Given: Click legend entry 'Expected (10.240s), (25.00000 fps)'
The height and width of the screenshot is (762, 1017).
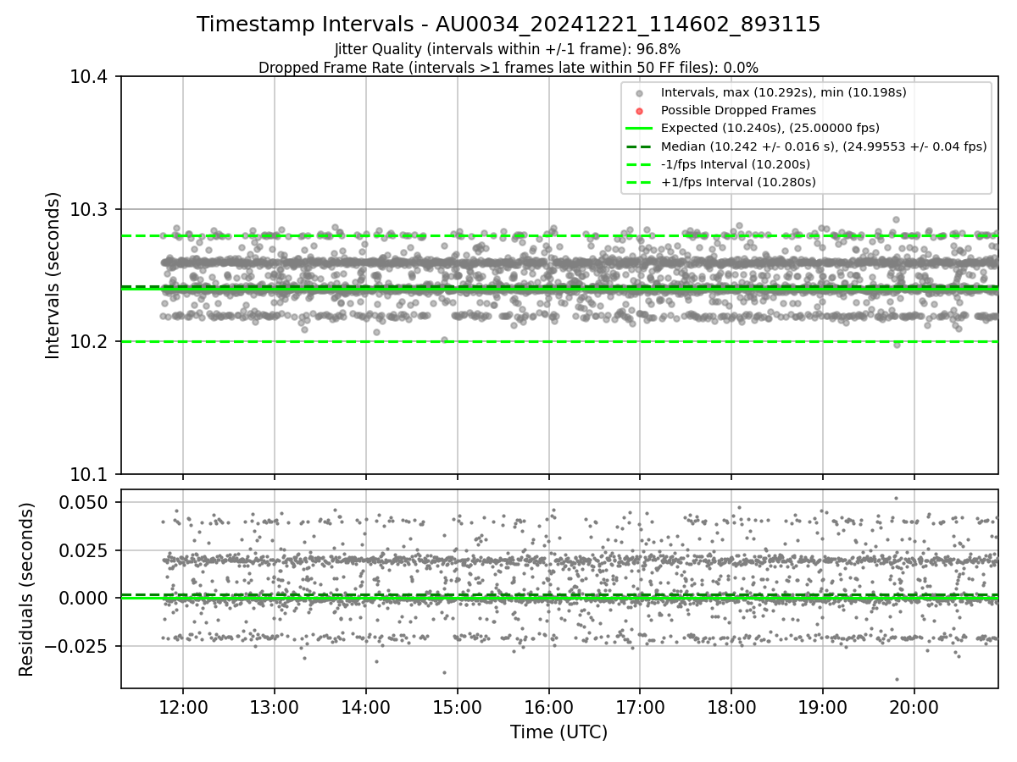Looking at the screenshot, I should [770, 128].
